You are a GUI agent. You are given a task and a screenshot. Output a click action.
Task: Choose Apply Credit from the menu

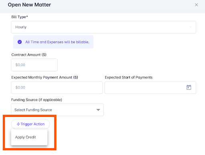coord(29,137)
